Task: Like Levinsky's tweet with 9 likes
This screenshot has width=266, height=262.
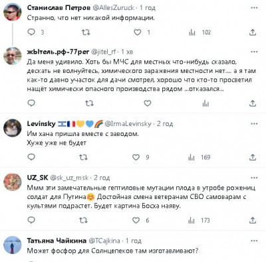Action: 136,157
